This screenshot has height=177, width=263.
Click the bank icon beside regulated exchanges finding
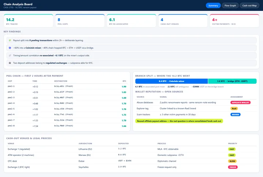pyautogui.click(x=10, y=63)
